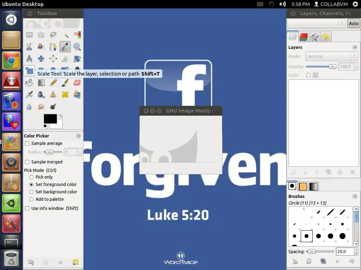
Task: Toggle Sample merged checkbox
Action: [x=27, y=162]
